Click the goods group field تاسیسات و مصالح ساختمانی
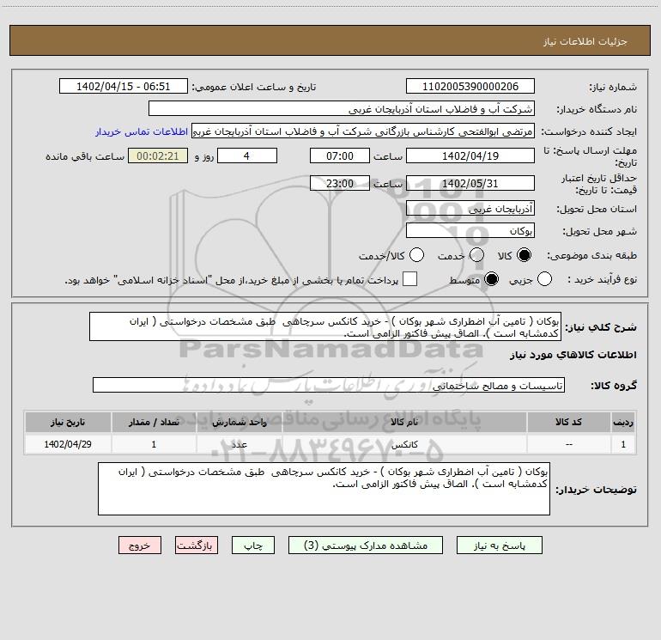 pos(329,385)
